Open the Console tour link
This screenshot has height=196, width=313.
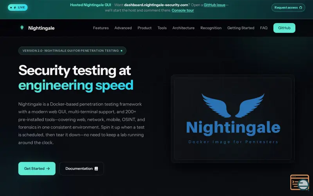(x=183, y=10)
